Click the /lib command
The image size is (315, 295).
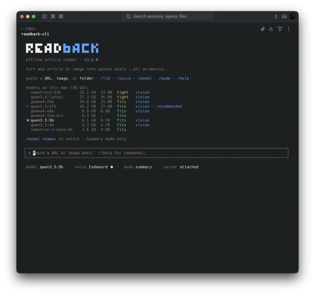(x=105, y=79)
